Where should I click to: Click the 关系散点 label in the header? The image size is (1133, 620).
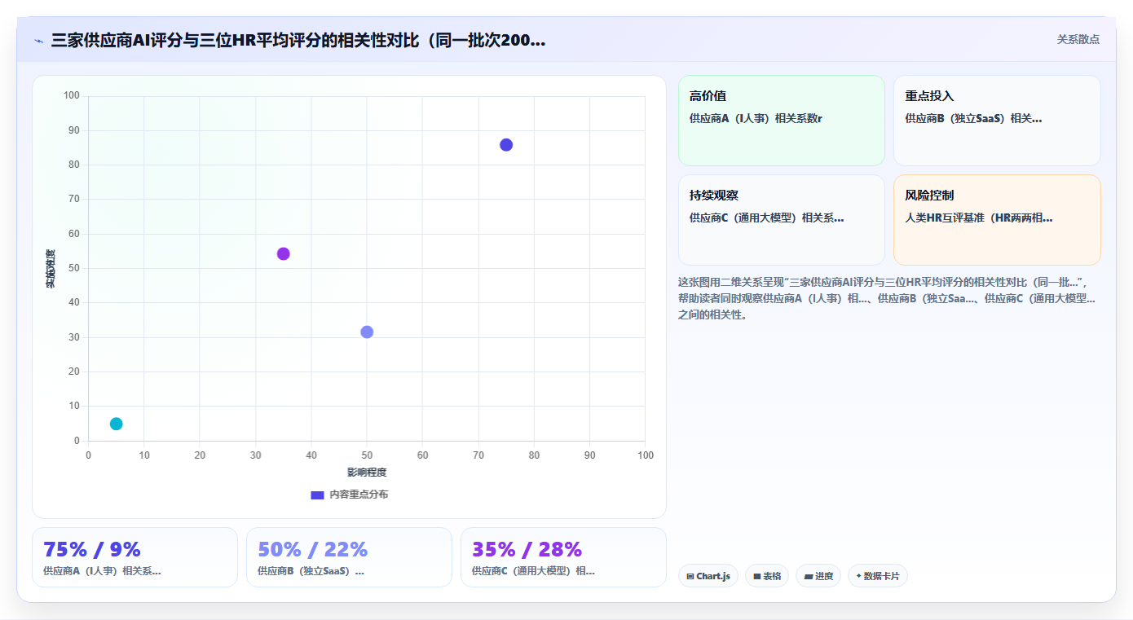click(x=1078, y=39)
